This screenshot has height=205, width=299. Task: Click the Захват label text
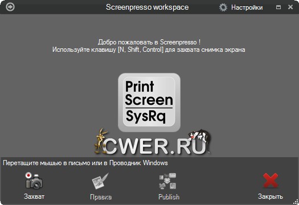click(34, 196)
